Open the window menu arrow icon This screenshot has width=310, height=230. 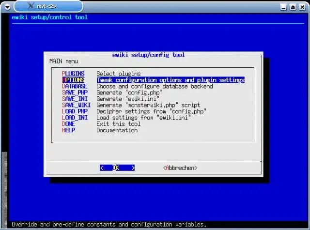pos(7,7)
